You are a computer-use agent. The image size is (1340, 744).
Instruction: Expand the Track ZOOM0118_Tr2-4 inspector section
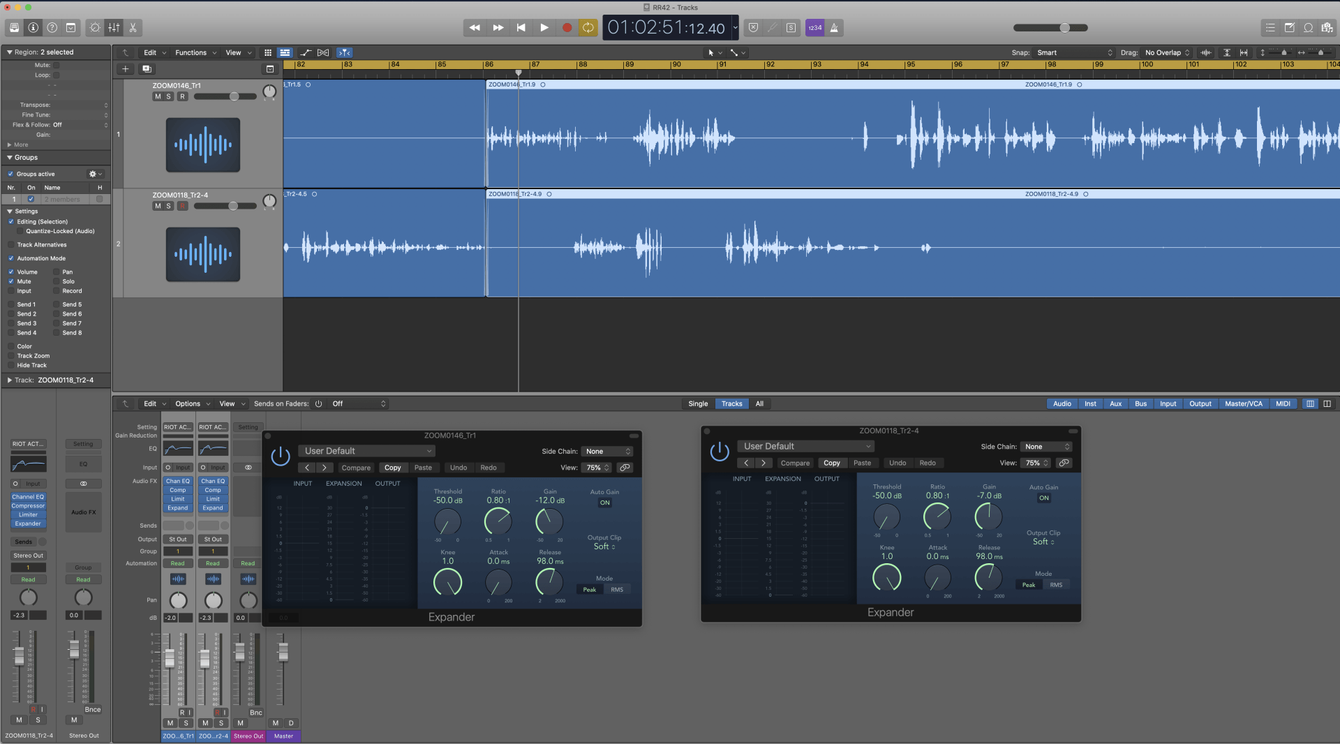[10, 380]
